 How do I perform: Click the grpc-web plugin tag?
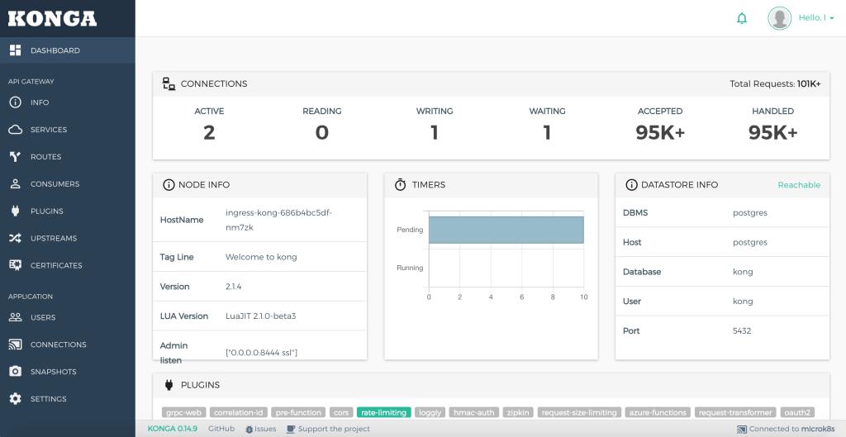pos(184,412)
